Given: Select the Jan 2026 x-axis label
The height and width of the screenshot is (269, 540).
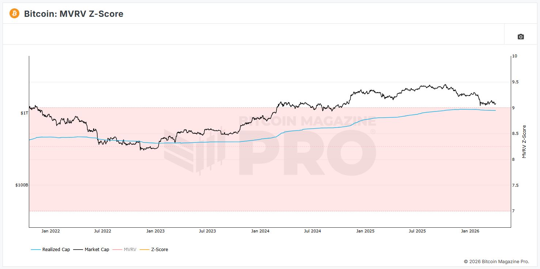Looking at the screenshot, I should click(x=470, y=231).
